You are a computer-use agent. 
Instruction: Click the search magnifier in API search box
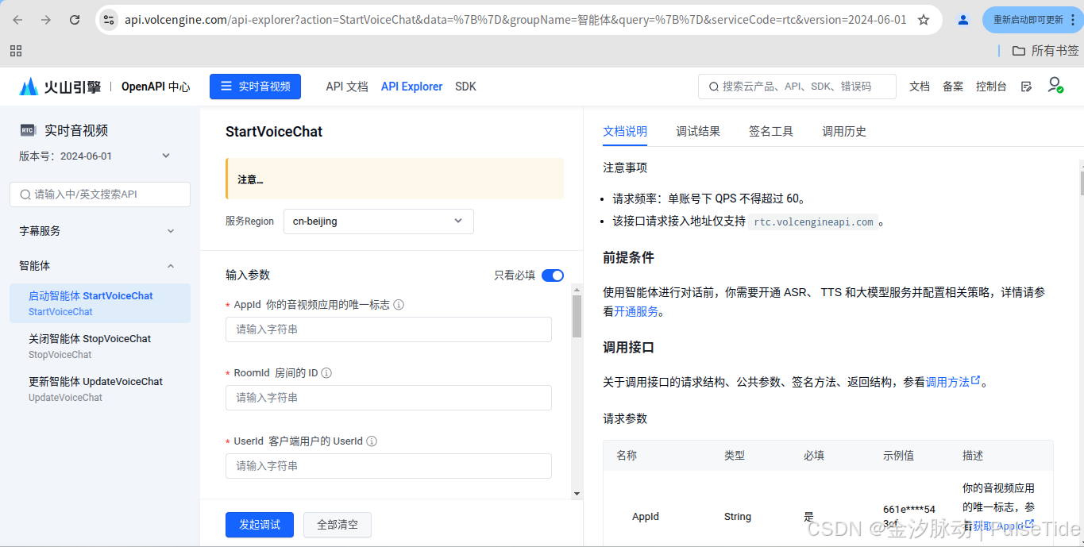pos(25,195)
